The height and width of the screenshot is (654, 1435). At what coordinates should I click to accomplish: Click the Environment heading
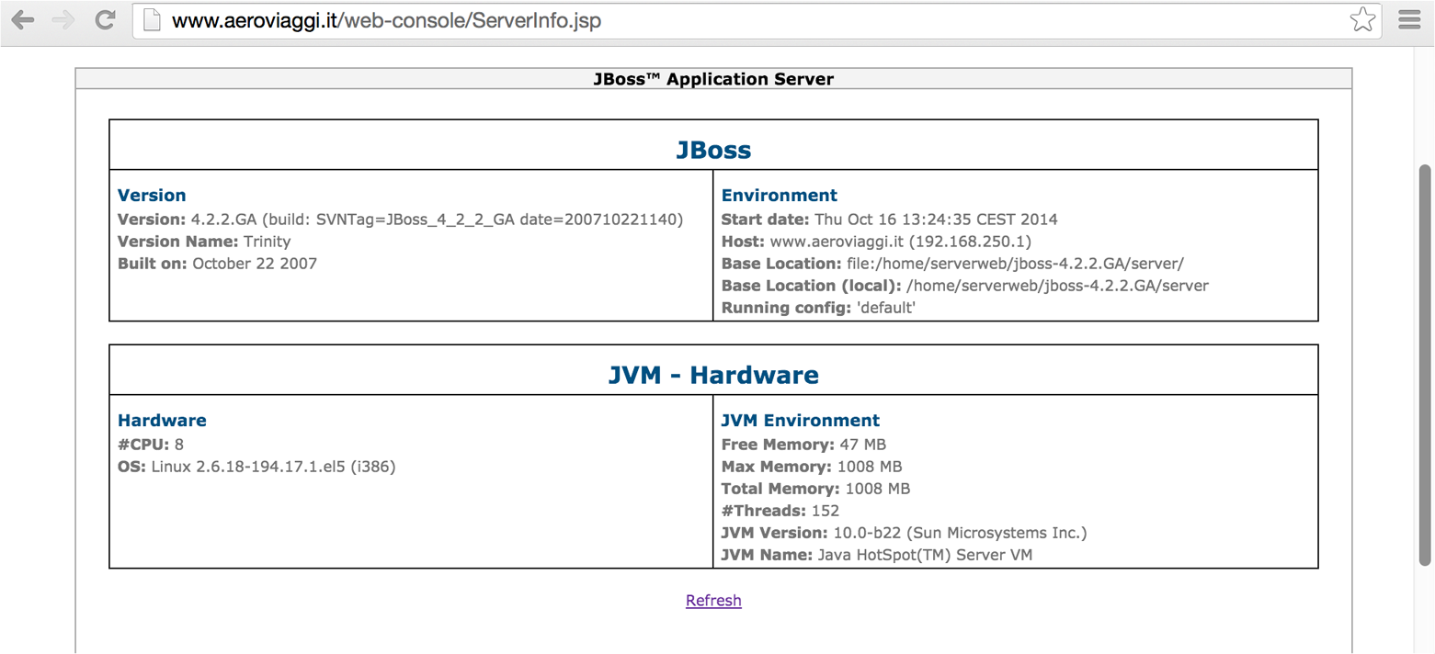coord(779,195)
